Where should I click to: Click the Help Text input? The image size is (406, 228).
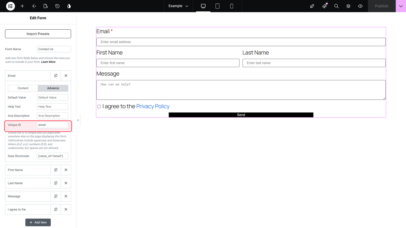click(x=52, y=107)
